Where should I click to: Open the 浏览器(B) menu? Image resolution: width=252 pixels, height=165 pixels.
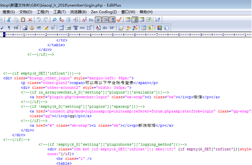[x=78, y=12]
